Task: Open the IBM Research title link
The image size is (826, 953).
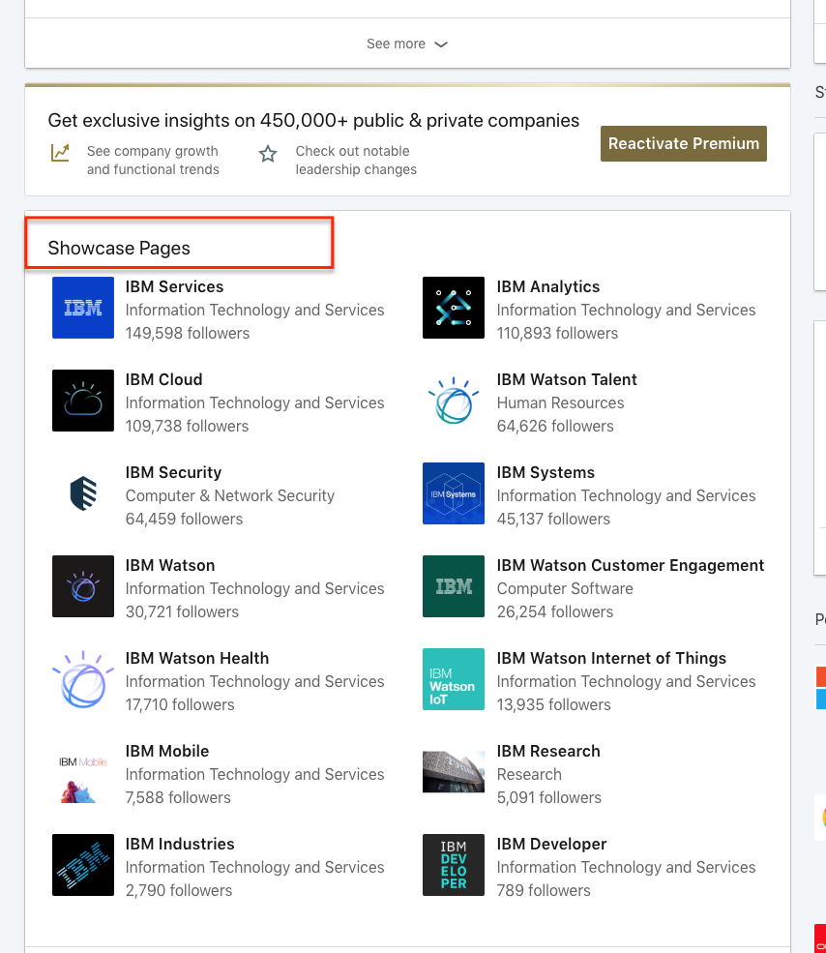Action: [x=548, y=752]
